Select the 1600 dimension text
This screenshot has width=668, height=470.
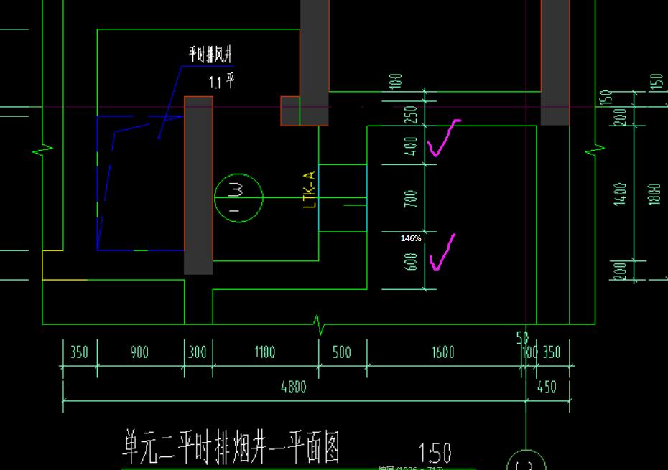pyautogui.click(x=443, y=352)
